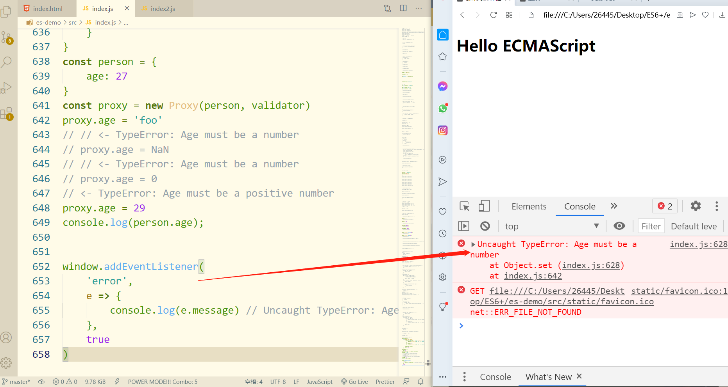728x387 pixels.
Task: Click the POWER MODE combo status item
Action: click(x=163, y=382)
